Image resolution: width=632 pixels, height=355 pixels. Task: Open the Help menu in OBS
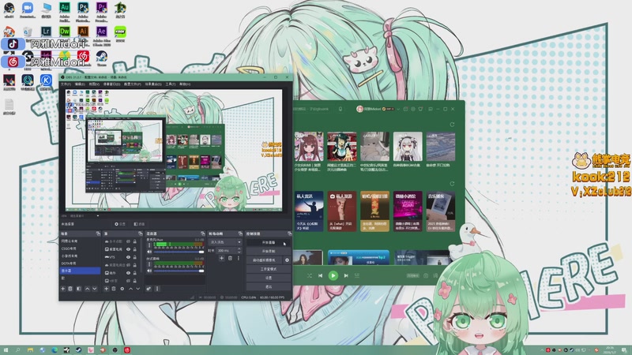[x=185, y=84]
